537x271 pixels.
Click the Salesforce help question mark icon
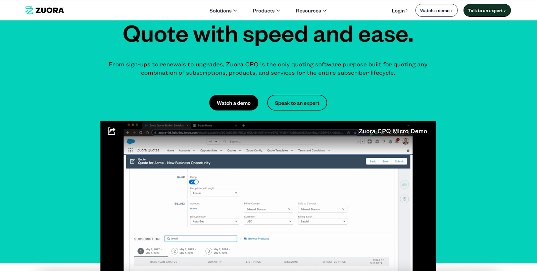[384, 142]
